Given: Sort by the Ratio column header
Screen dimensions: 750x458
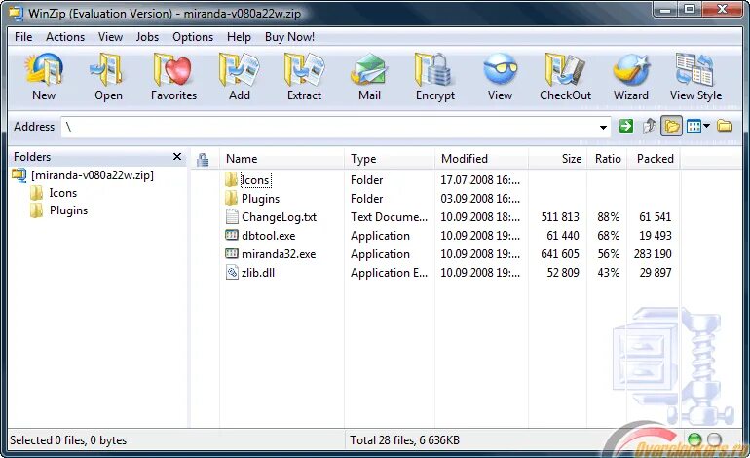Looking at the screenshot, I should click(x=607, y=159).
